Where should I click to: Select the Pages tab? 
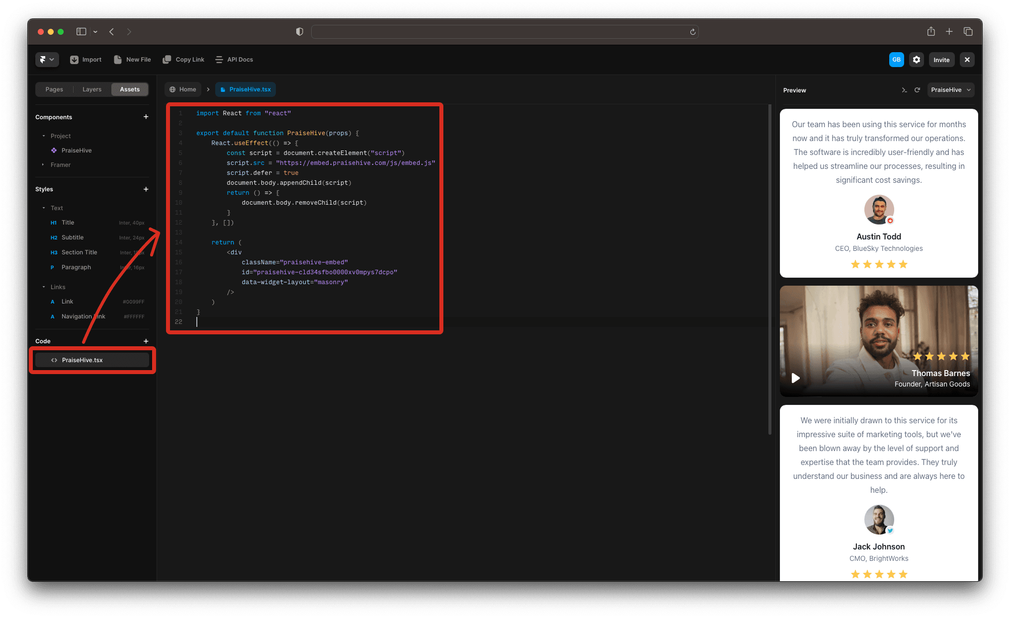click(55, 89)
